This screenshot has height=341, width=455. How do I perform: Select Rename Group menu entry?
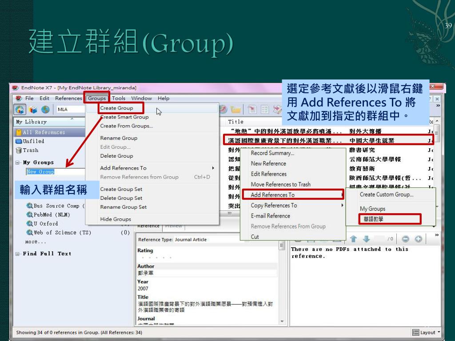click(119, 138)
